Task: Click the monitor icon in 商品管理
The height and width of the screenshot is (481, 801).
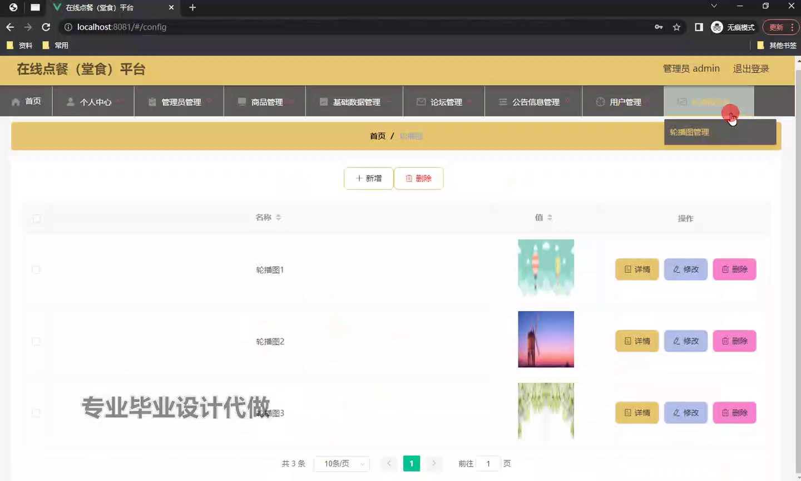Action: pyautogui.click(x=242, y=102)
